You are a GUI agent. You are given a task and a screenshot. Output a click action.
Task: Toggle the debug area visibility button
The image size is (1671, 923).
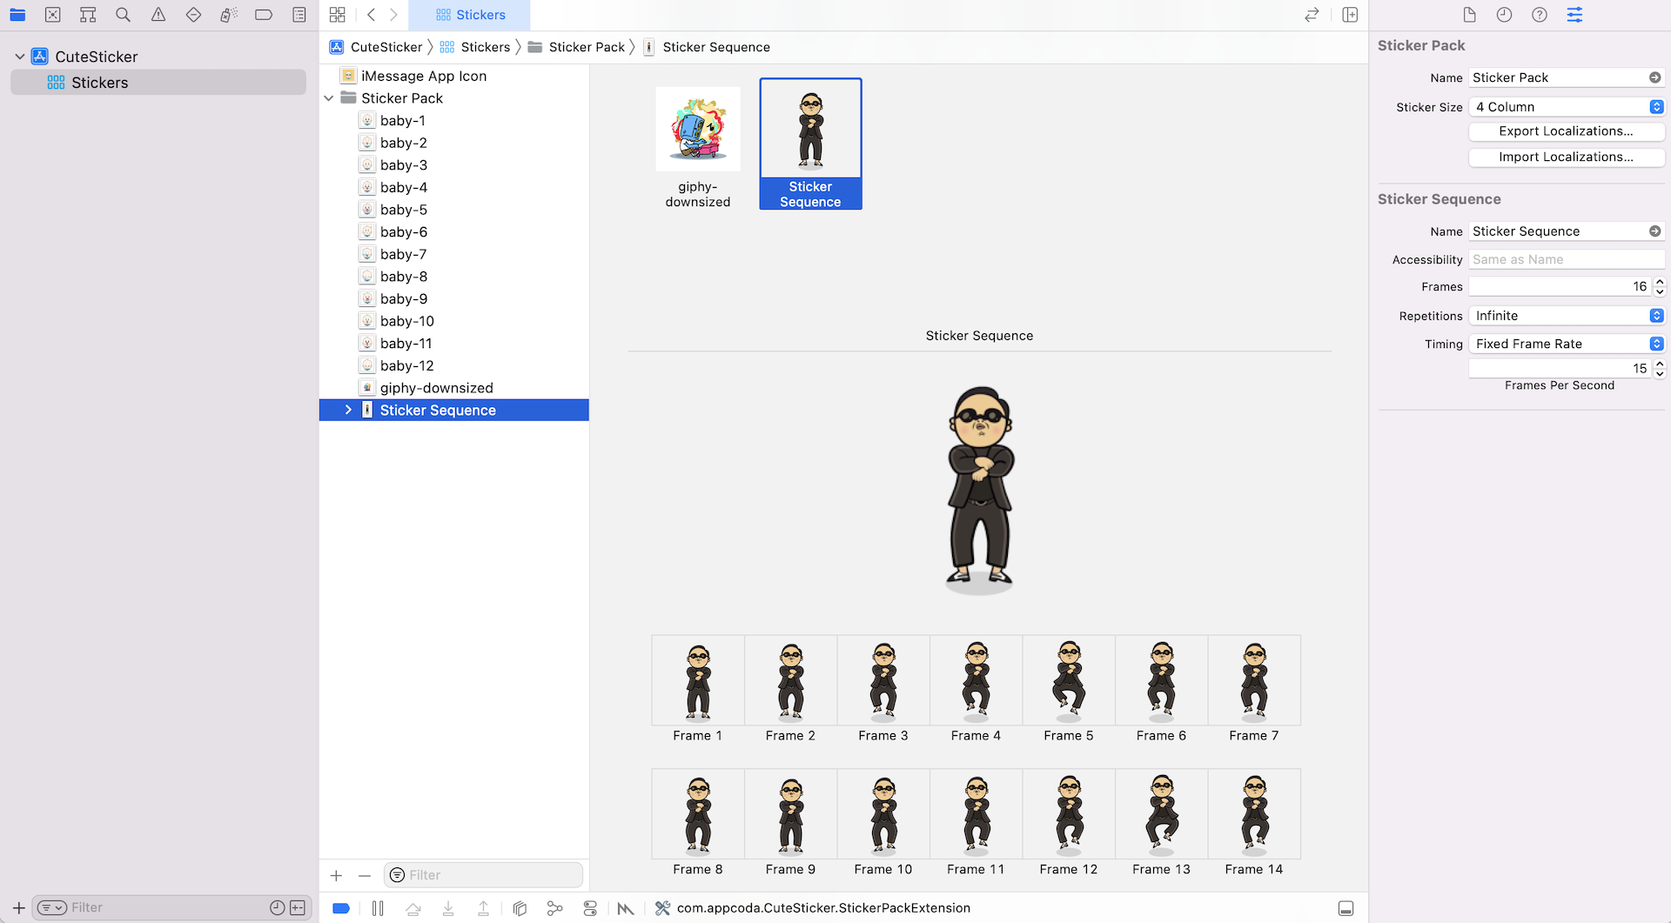[x=1346, y=908]
